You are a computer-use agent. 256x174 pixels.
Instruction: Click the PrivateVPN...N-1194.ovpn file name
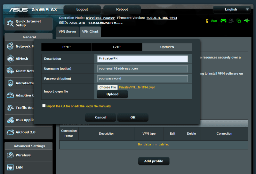point(137,87)
